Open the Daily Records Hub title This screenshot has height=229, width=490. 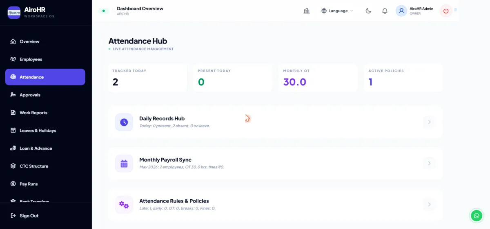click(x=162, y=118)
